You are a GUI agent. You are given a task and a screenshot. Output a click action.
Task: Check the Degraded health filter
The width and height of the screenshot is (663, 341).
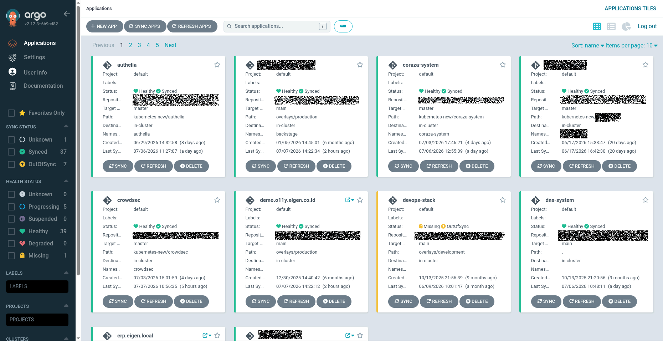pos(11,244)
